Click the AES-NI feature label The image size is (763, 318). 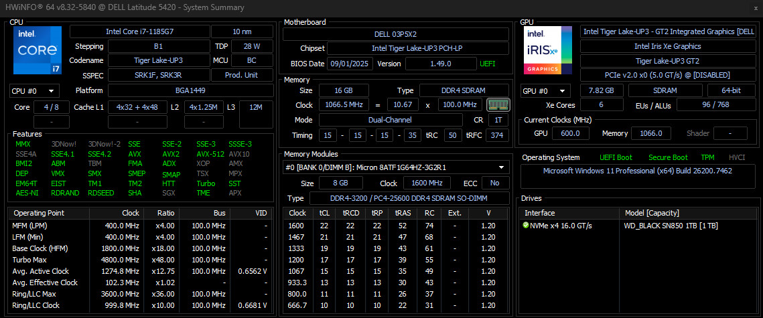26,193
